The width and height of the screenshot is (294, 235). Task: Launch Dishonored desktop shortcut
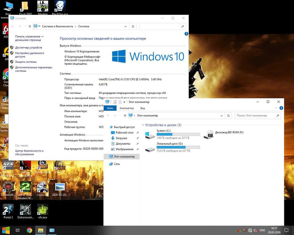point(25,211)
